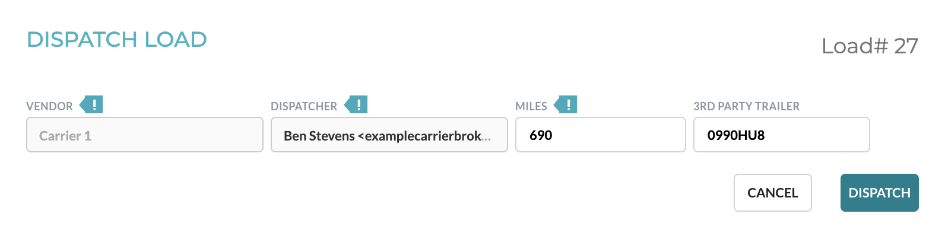Open the Dispatcher field showing Ben Stevens
Screen dimensions: 945x236
[389, 135]
